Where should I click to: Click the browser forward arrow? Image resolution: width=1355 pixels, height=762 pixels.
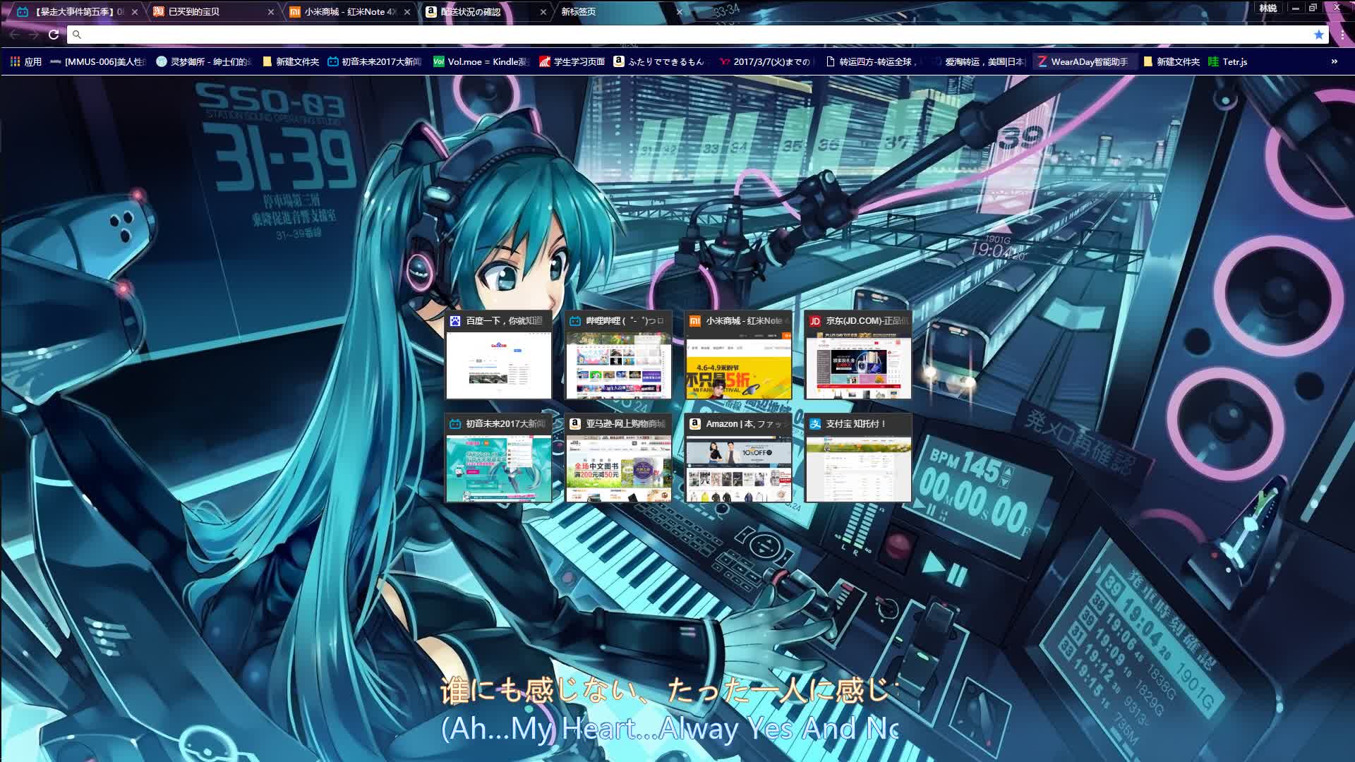point(33,34)
